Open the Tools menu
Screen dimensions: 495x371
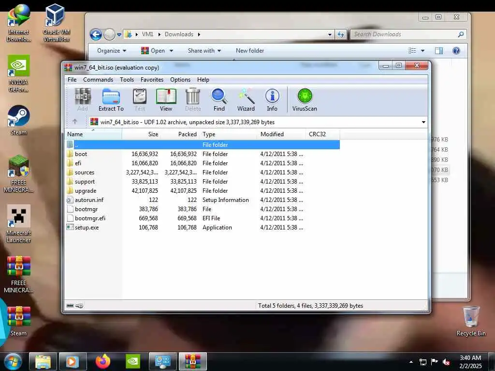click(x=127, y=80)
